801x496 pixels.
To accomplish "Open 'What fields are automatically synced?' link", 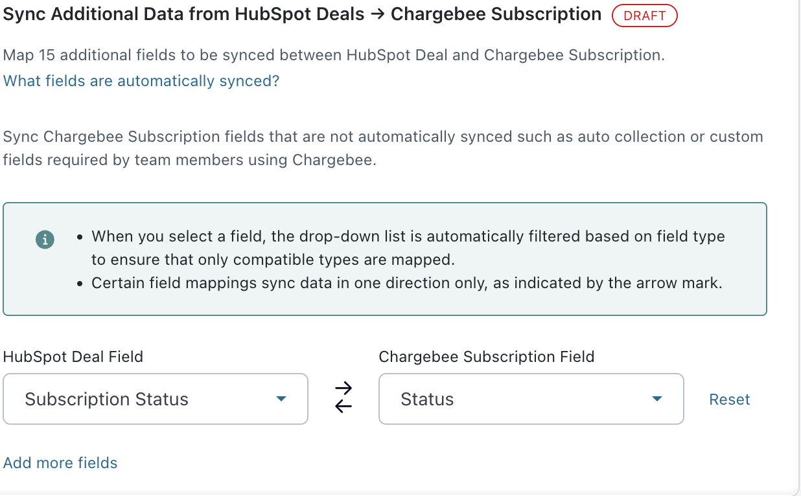I will click(x=141, y=81).
